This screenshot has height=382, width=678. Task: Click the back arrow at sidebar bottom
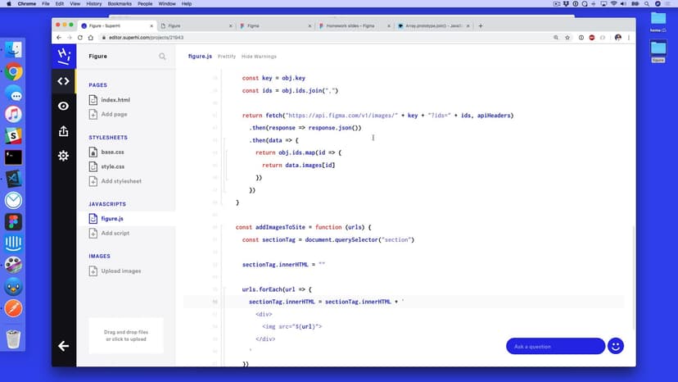tap(63, 346)
